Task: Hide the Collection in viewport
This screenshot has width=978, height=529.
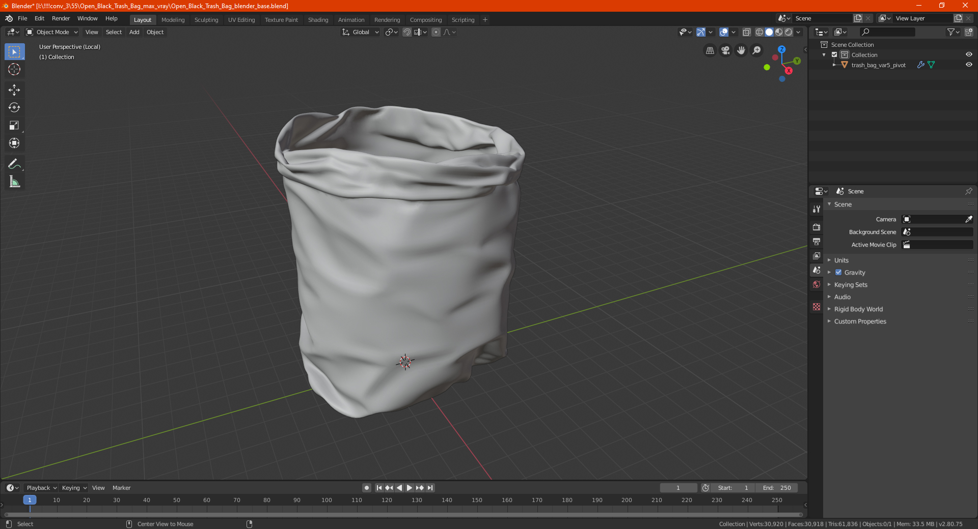Action: [969, 54]
